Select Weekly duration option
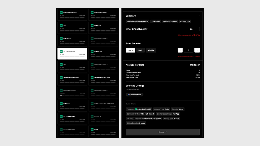This screenshot has height=146, width=260. (151, 50)
